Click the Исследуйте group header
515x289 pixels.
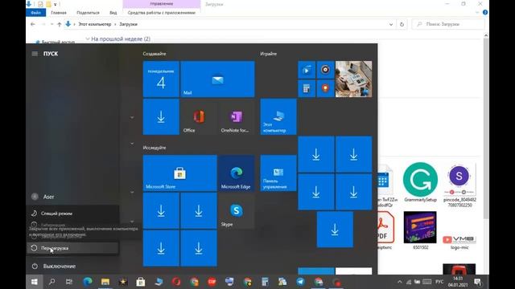point(154,148)
